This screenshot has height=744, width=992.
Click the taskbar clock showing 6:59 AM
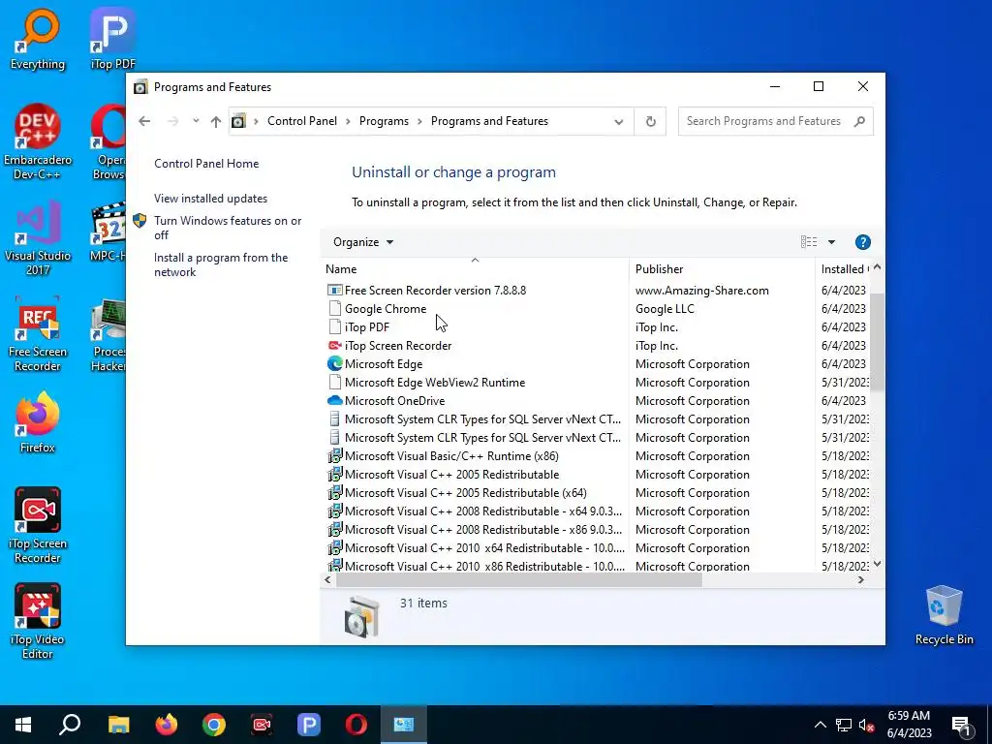[x=909, y=725]
